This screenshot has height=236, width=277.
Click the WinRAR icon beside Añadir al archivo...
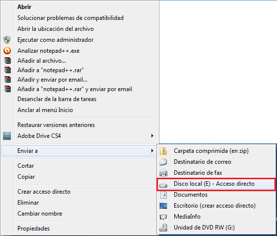(x=7, y=61)
